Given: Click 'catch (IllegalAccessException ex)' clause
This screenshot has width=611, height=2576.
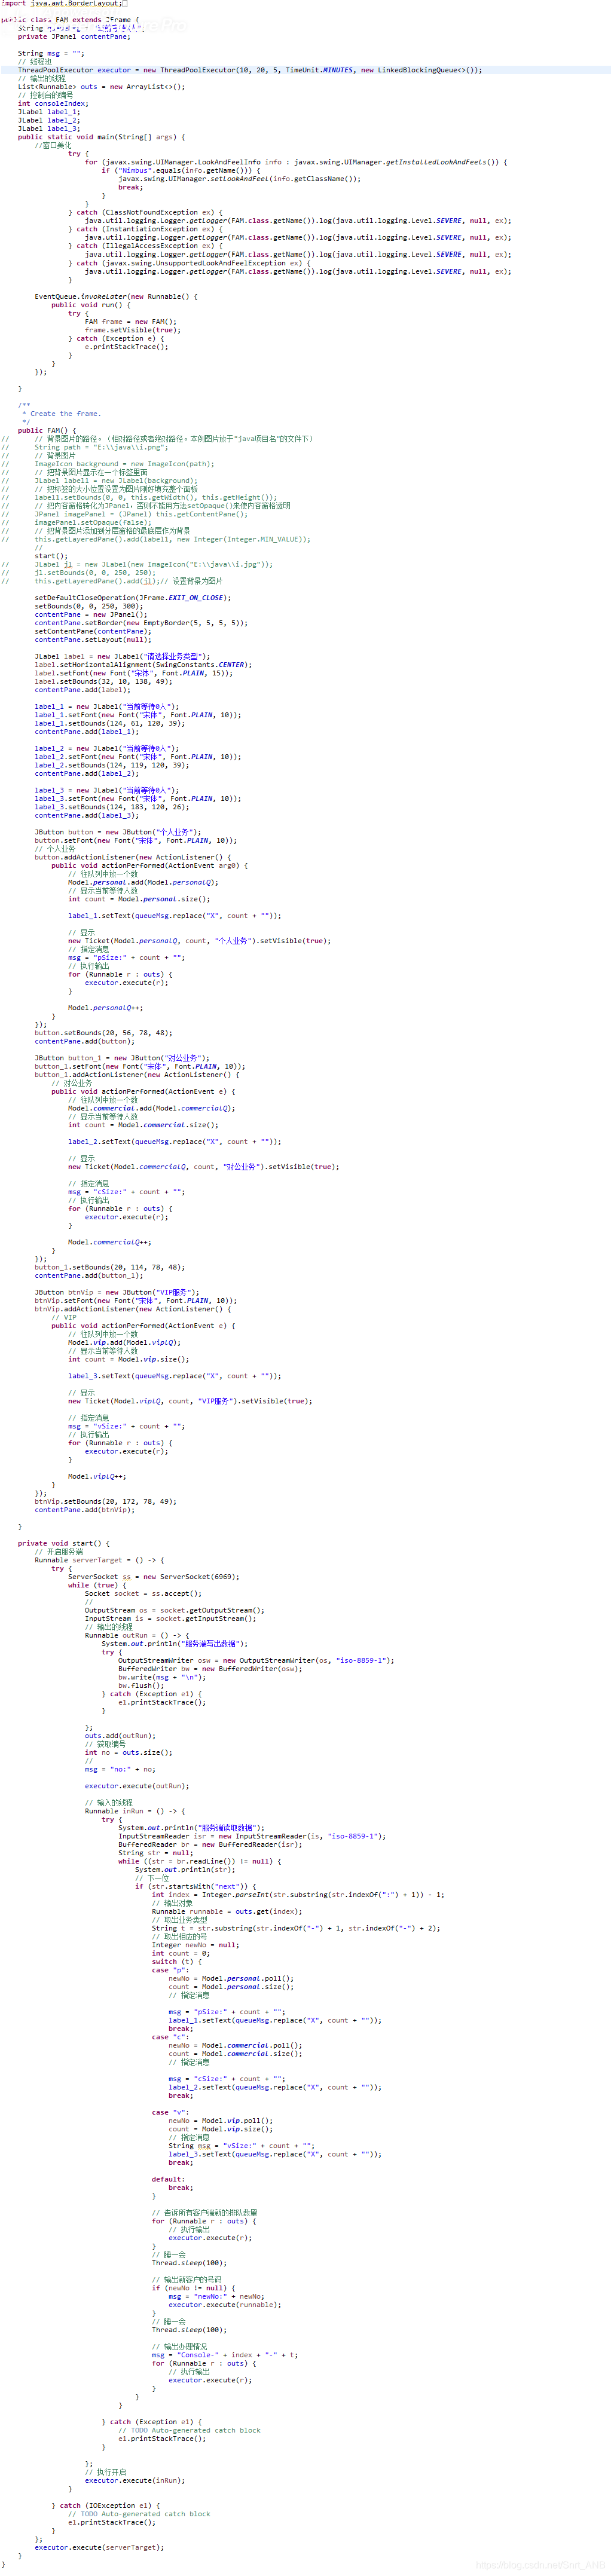Looking at the screenshot, I should point(146,246).
